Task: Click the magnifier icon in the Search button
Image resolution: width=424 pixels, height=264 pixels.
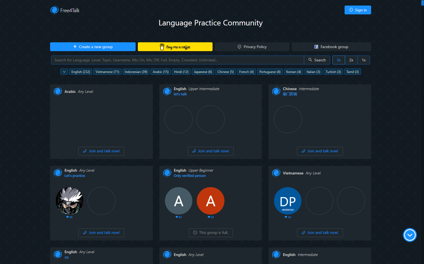Action: point(310,60)
